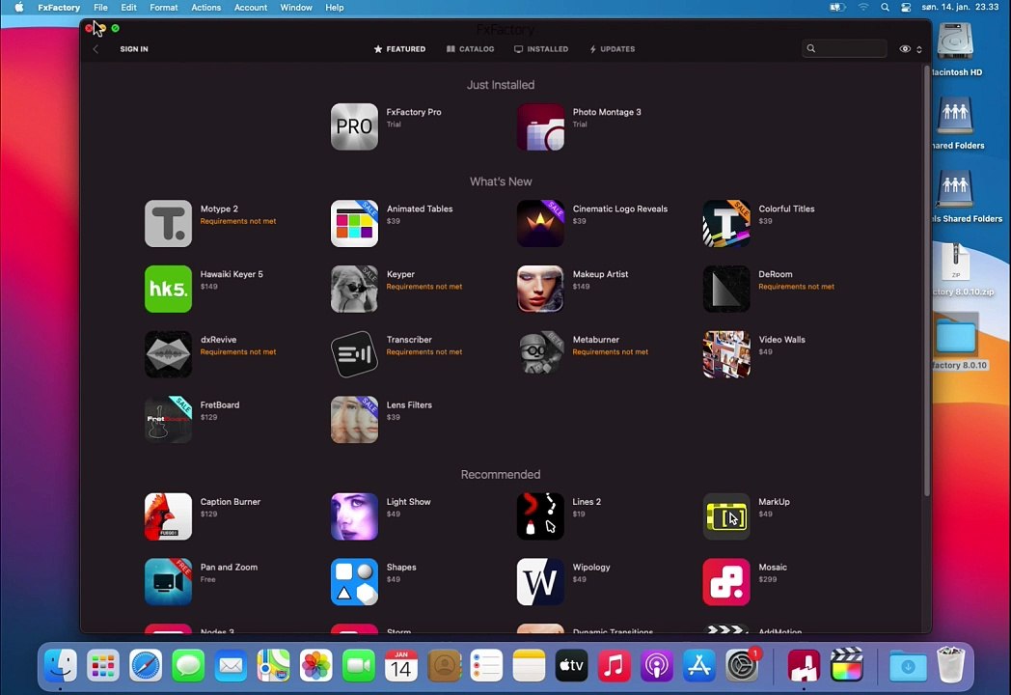Open the FretBoard product icon
The image size is (1011, 695).
click(168, 420)
